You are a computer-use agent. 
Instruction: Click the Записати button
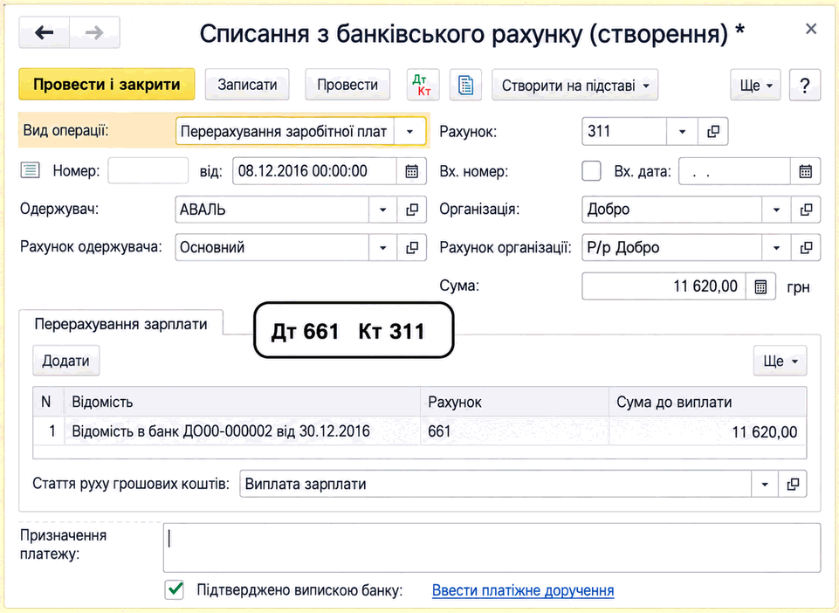pos(247,85)
